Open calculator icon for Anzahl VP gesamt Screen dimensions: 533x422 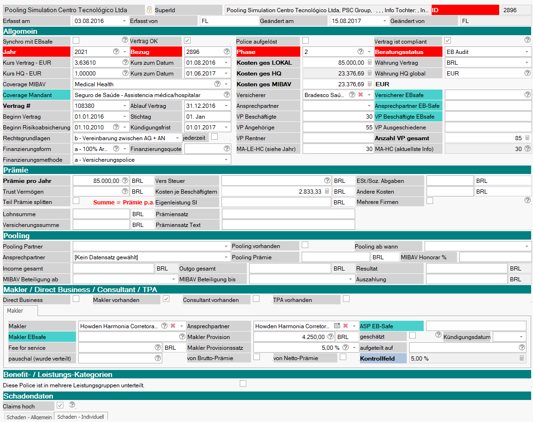(x=527, y=138)
